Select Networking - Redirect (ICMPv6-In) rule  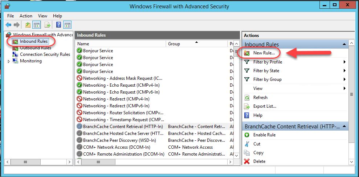tap(116, 106)
